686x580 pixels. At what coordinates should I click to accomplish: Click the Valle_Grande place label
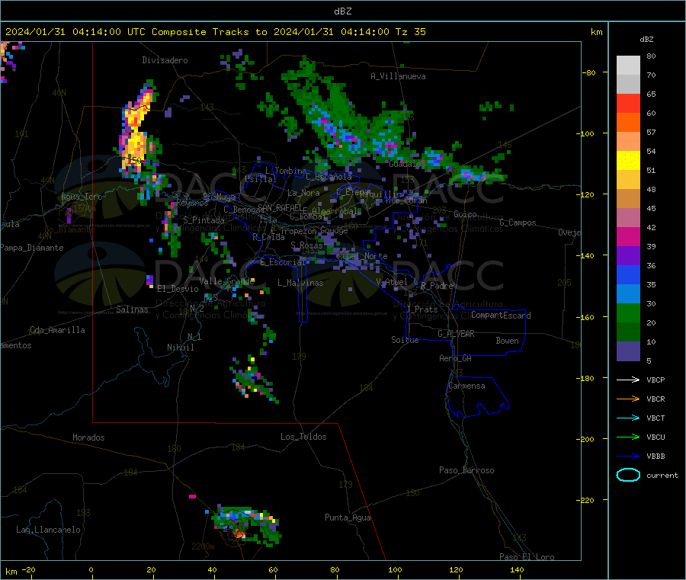coord(226,281)
